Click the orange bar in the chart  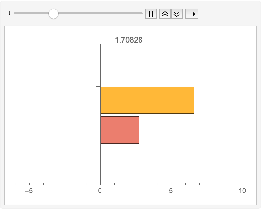point(147,100)
